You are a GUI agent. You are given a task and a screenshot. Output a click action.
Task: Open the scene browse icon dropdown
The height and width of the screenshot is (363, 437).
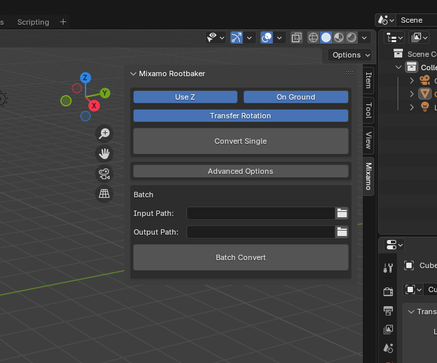[386, 20]
